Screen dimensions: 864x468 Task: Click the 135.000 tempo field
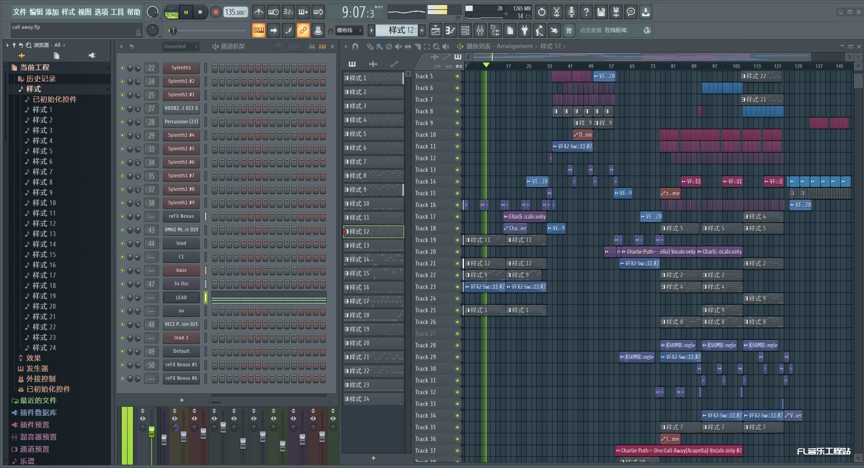(x=236, y=12)
